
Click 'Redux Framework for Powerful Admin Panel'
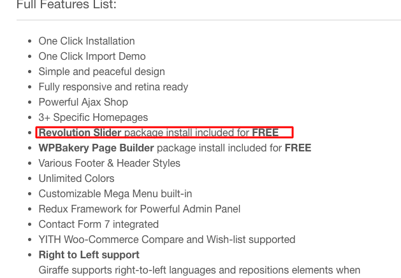click(x=140, y=209)
